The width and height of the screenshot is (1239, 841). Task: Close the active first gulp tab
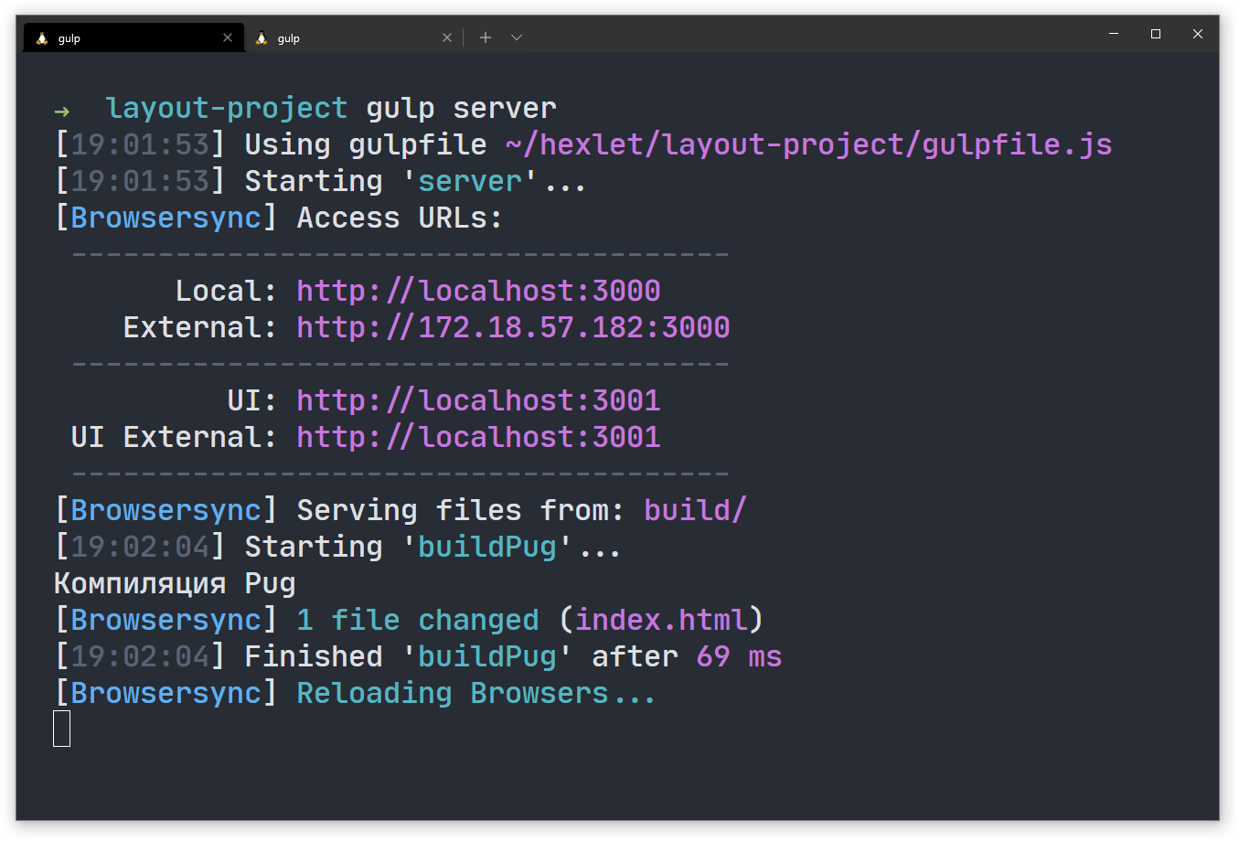click(228, 37)
